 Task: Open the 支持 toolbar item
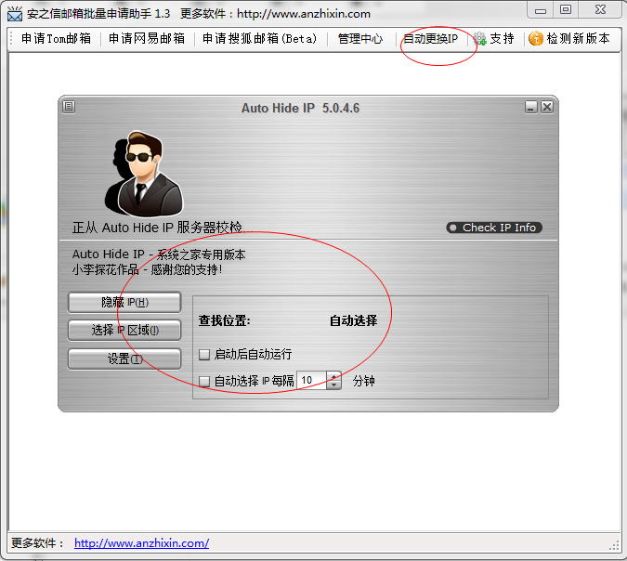click(x=493, y=38)
